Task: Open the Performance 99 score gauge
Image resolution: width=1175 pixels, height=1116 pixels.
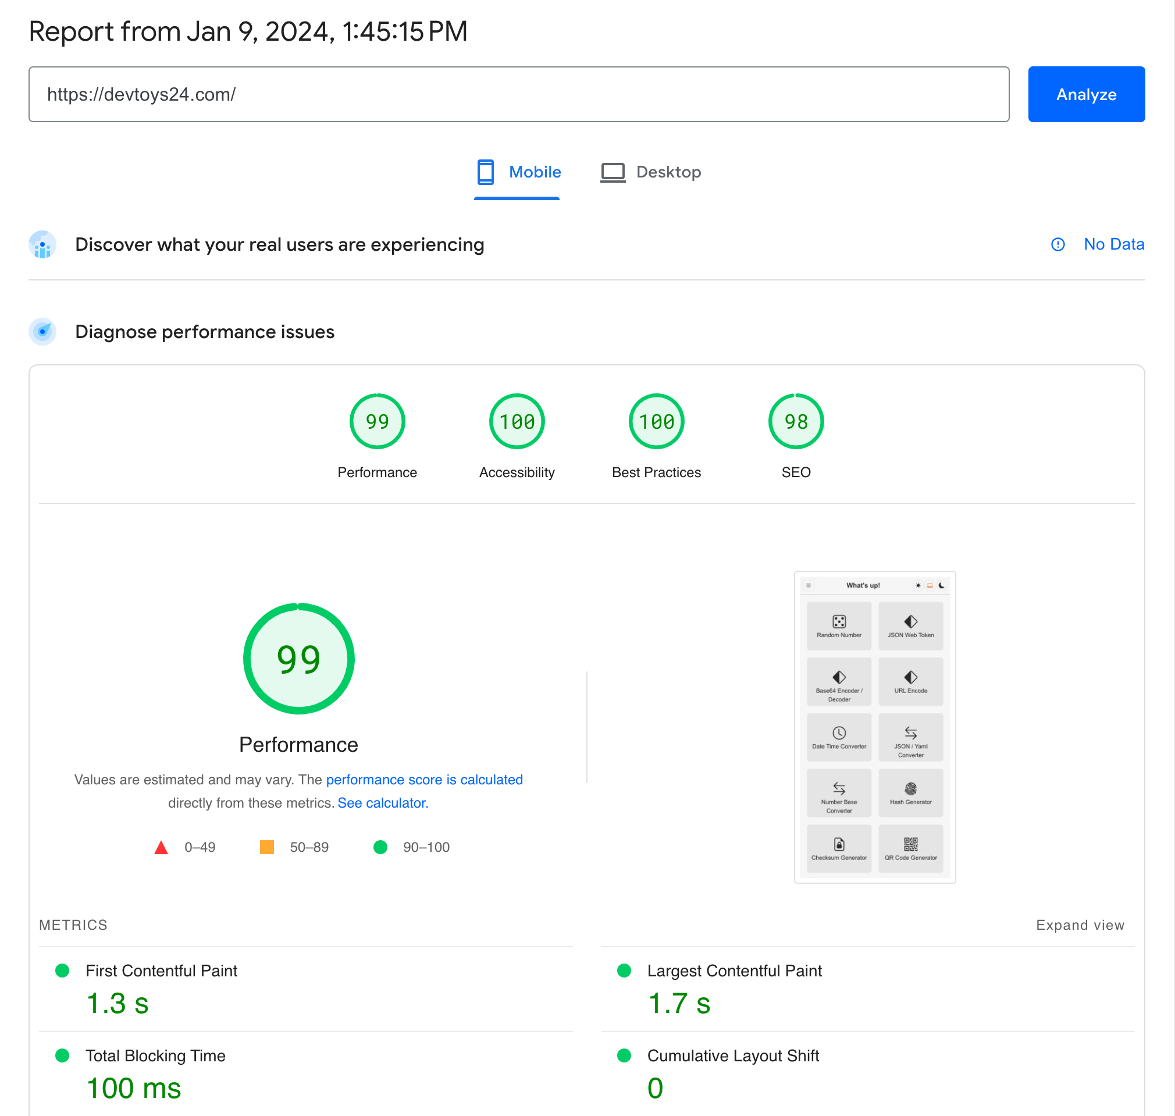Action: [377, 422]
